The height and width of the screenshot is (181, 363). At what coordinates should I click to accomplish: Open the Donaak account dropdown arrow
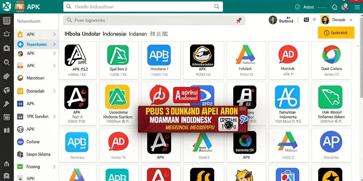[x=351, y=20]
